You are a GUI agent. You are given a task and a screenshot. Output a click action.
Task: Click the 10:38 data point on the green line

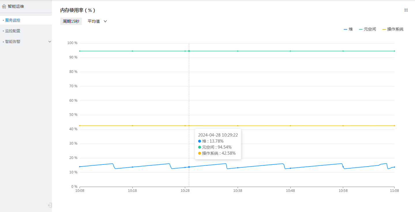click(x=238, y=51)
